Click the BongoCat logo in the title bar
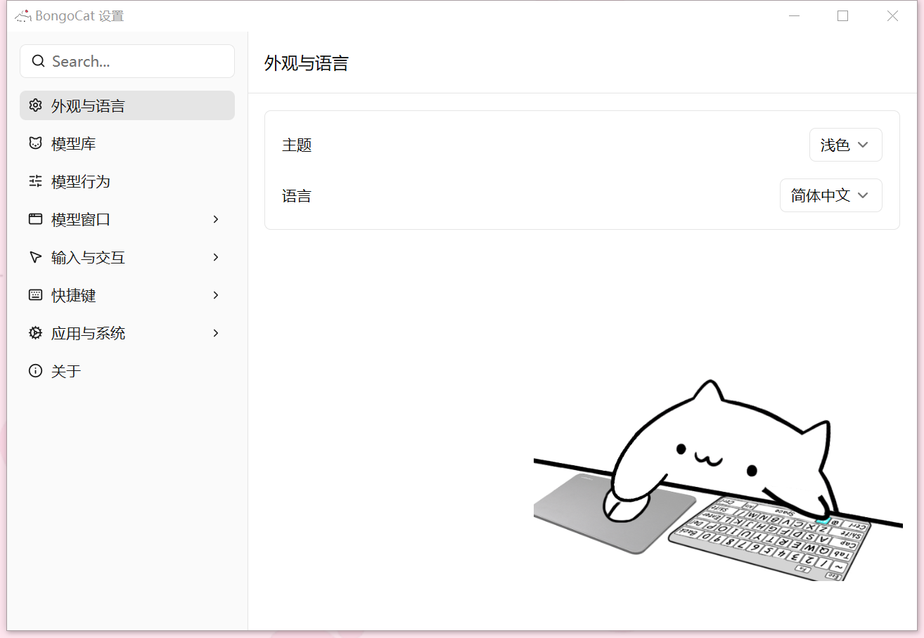Screen dimensions: 924x638 [23, 15]
